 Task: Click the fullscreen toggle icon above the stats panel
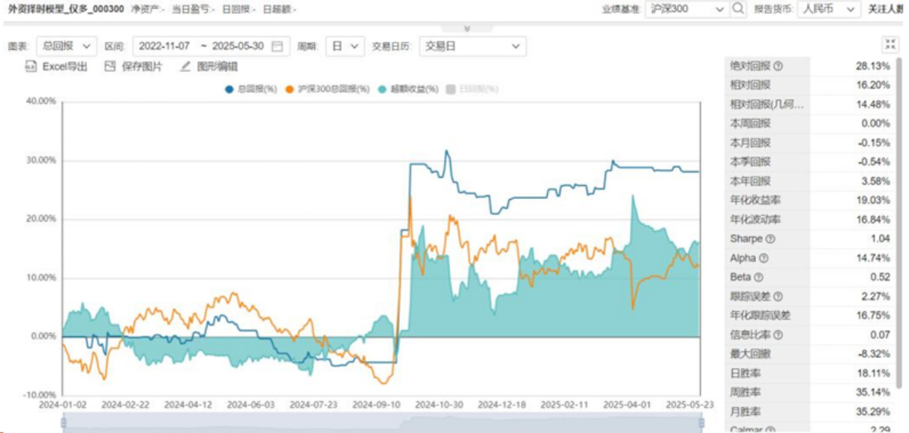(x=890, y=45)
